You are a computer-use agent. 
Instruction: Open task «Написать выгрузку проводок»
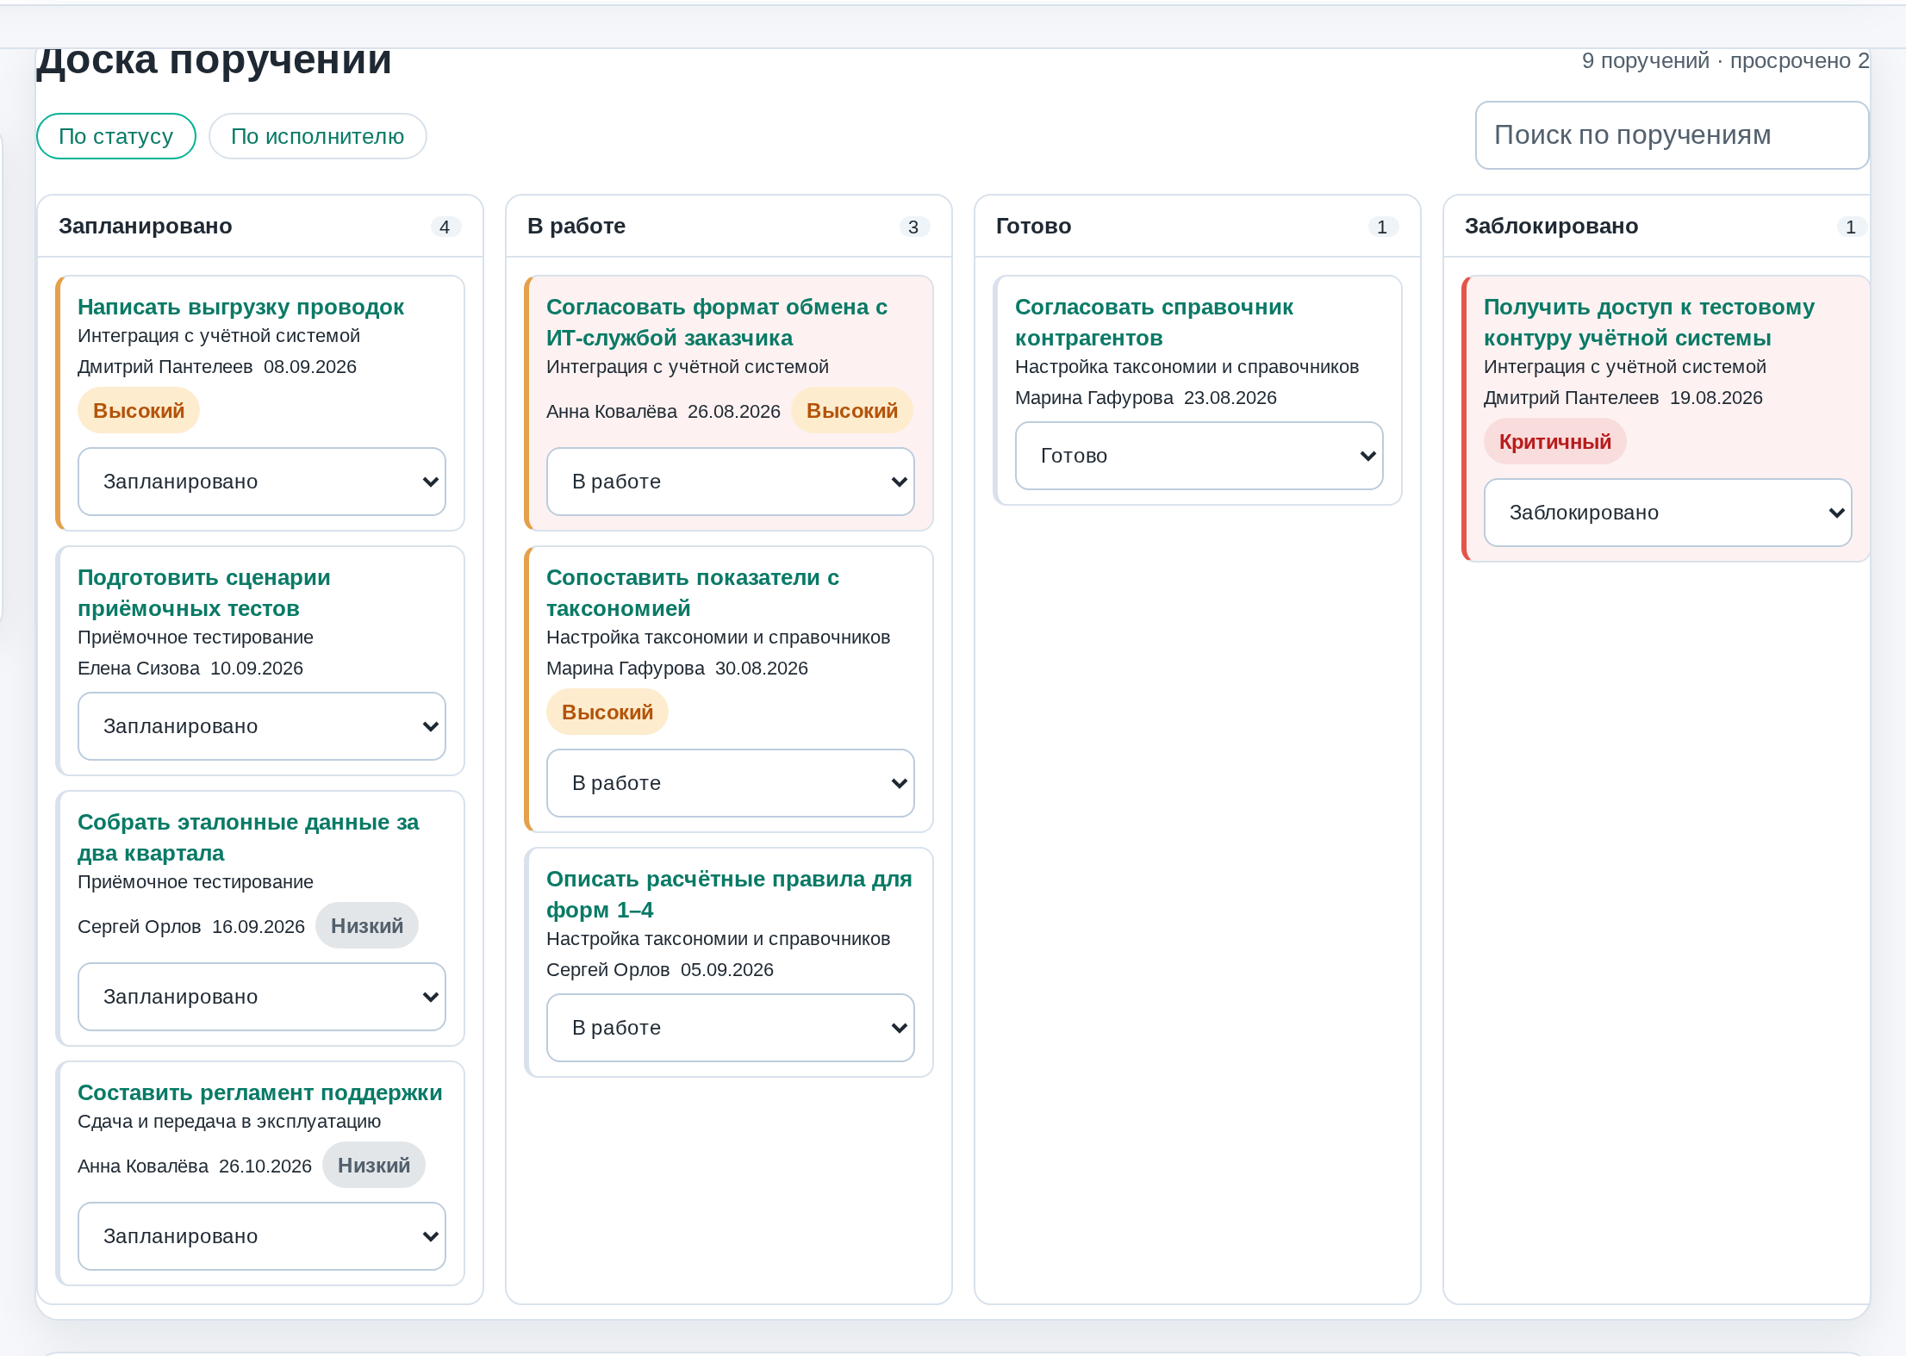click(x=240, y=308)
